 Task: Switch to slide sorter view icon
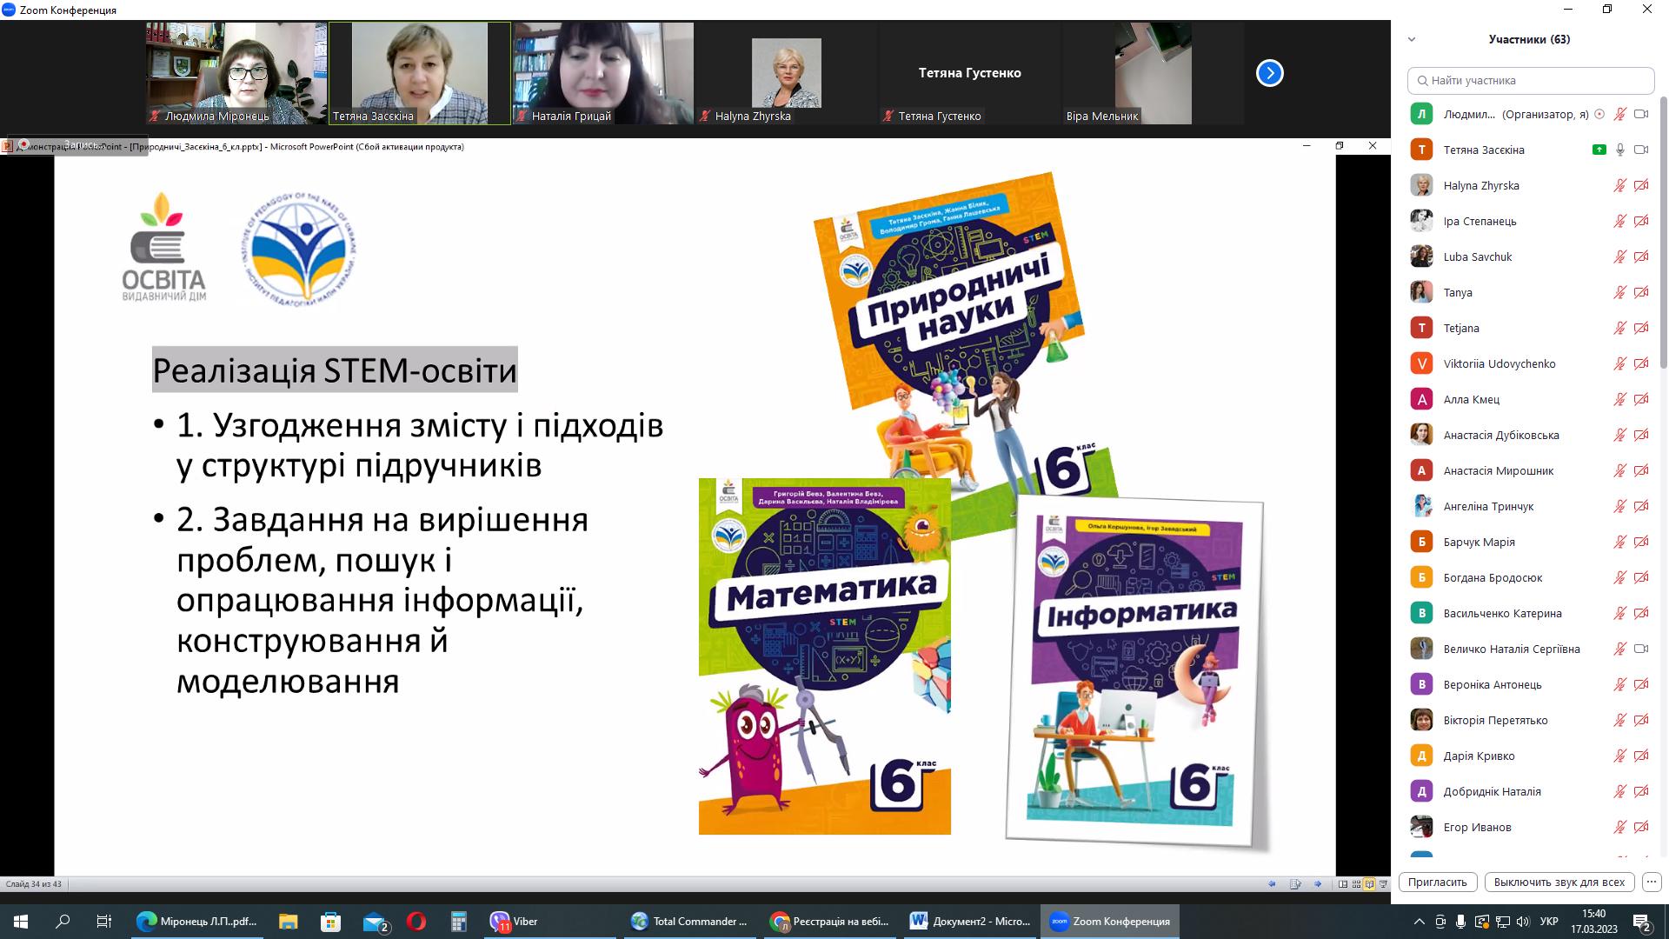1356,884
